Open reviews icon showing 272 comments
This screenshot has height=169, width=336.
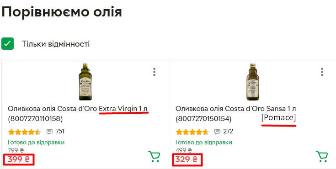[x=217, y=132]
